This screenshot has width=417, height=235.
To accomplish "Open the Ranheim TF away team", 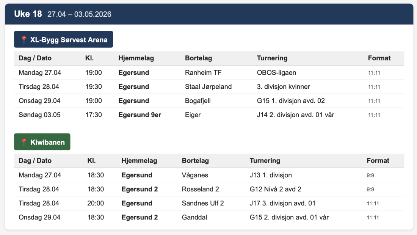I will click(x=203, y=72).
